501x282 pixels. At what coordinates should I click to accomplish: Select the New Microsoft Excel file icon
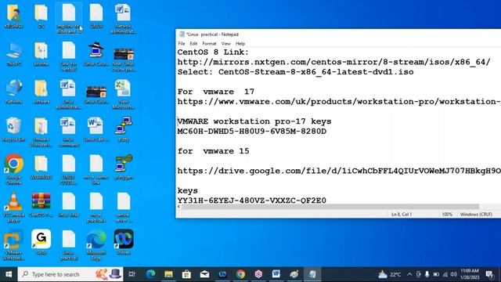pos(124,94)
